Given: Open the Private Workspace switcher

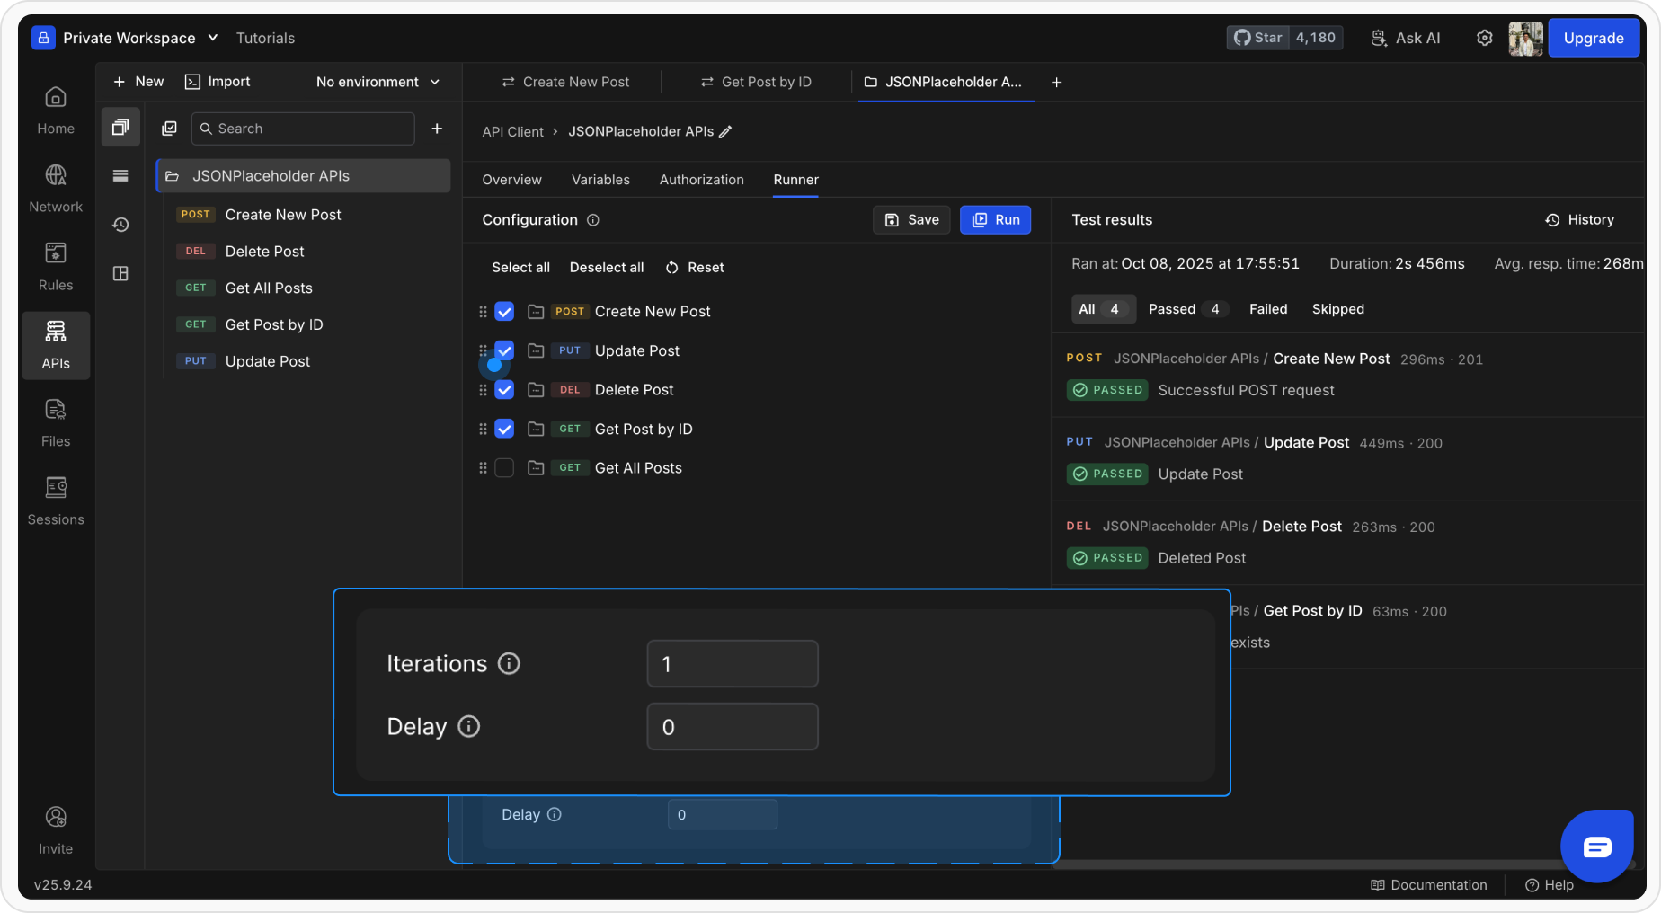Looking at the screenshot, I should [x=129, y=38].
